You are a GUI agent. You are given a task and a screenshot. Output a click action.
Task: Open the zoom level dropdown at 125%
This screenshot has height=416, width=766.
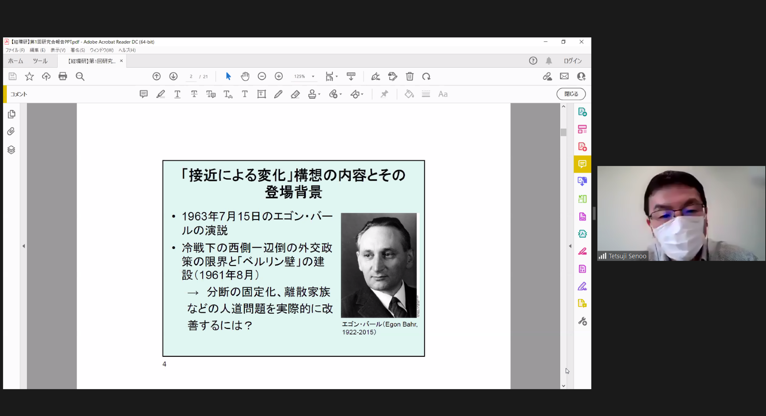click(x=313, y=77)
